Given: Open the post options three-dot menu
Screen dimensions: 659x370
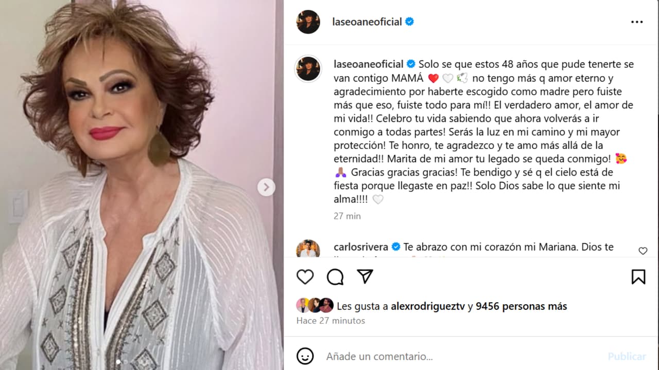Looking at the screenshot, I should point(637,22).
